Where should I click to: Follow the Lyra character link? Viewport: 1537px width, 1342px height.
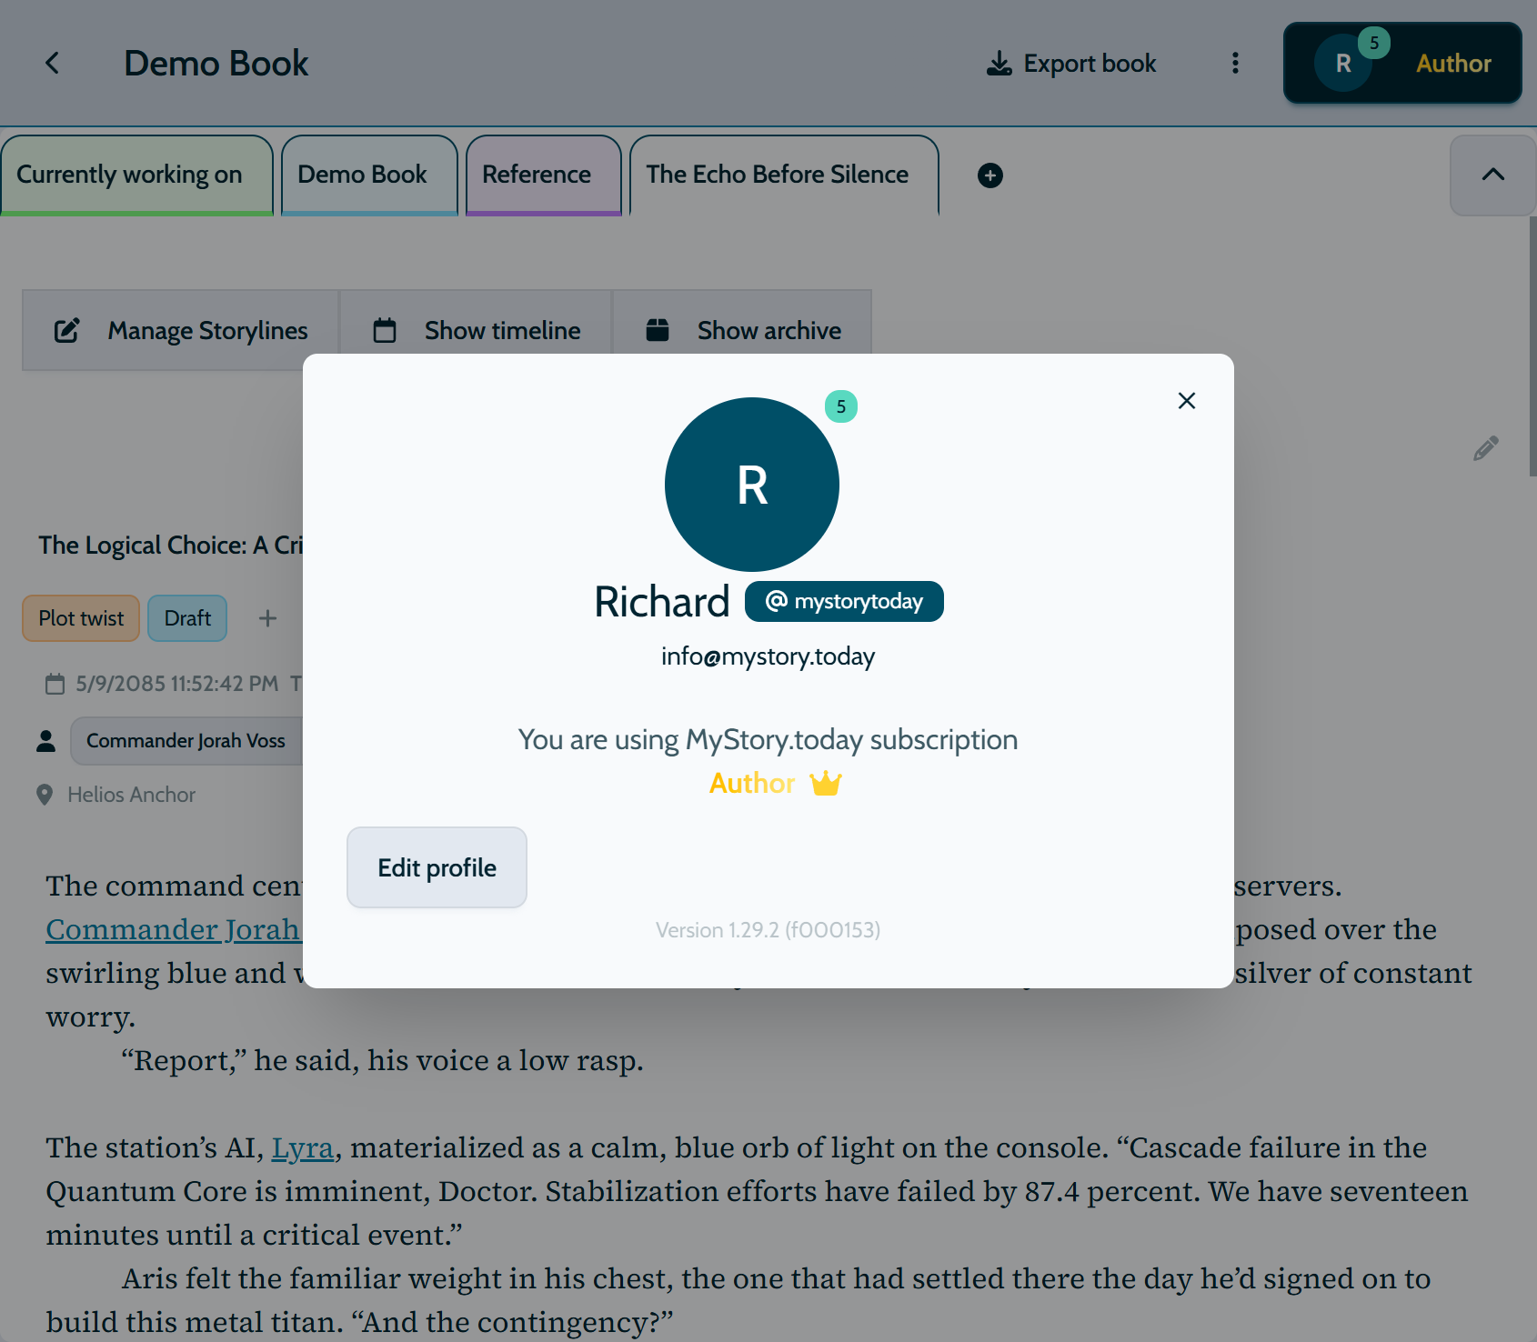click(302, 1148)
